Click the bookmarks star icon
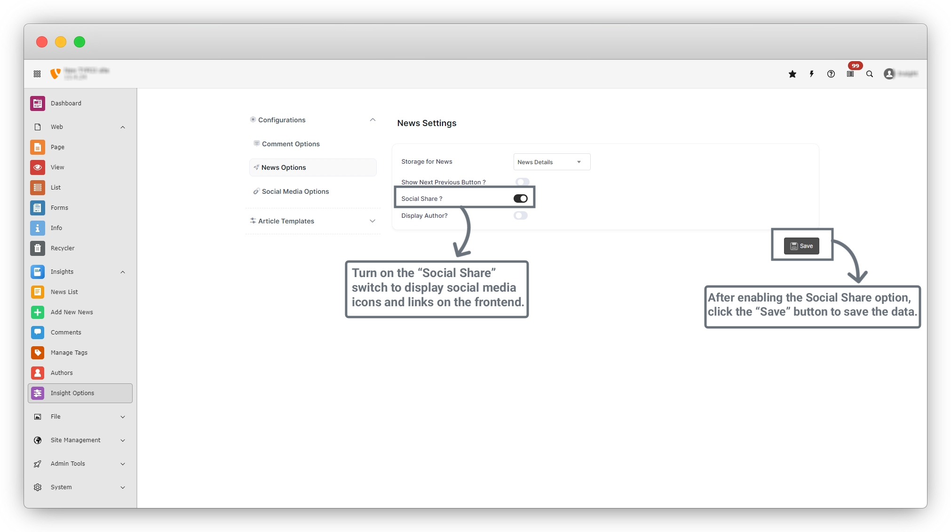Viewport: 951px width, 532px height. point(792,74)
